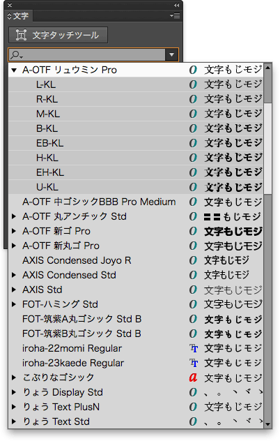Click the OpenType icon for AXIS Std
This screenshot has width=280, height=441.
(x=193, y=290)
